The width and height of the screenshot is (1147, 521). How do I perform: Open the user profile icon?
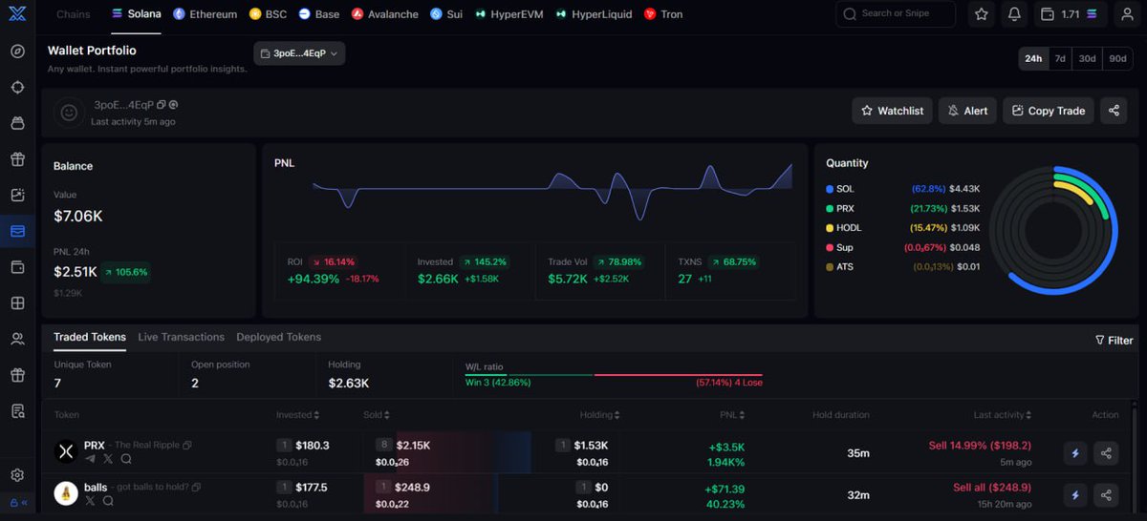1128,14
